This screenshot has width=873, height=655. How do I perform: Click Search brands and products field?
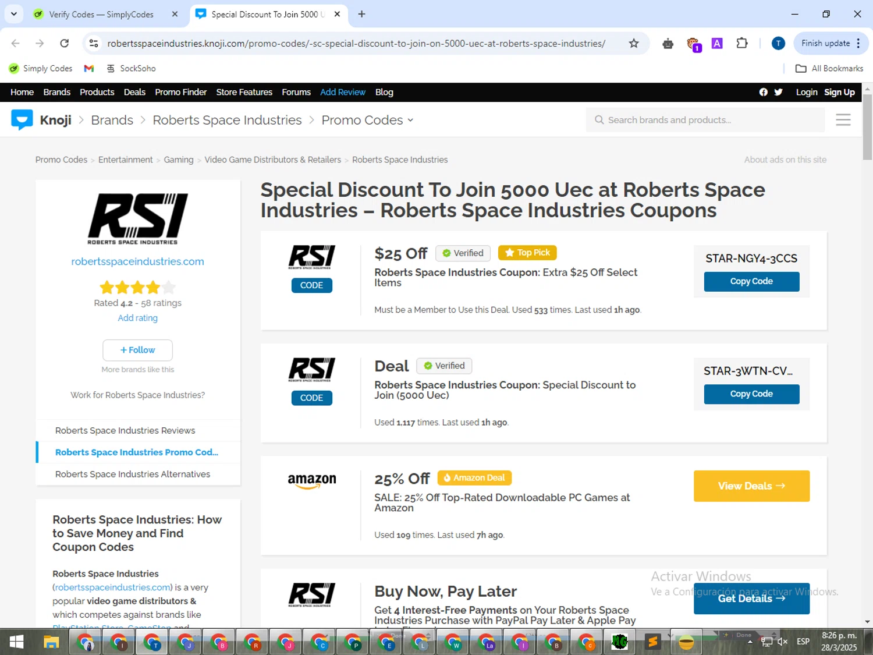click(705, 120)
